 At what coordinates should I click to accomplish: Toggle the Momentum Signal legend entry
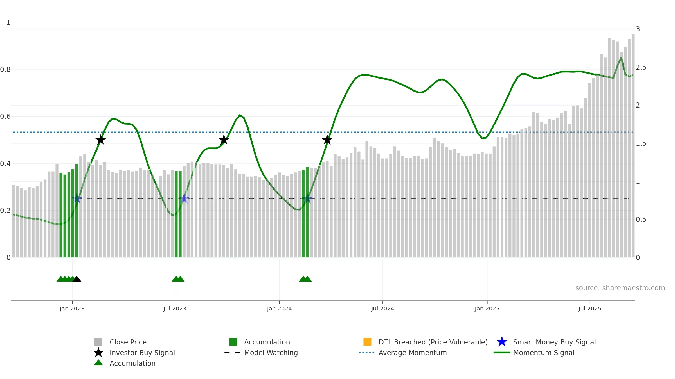coord(534,353)
